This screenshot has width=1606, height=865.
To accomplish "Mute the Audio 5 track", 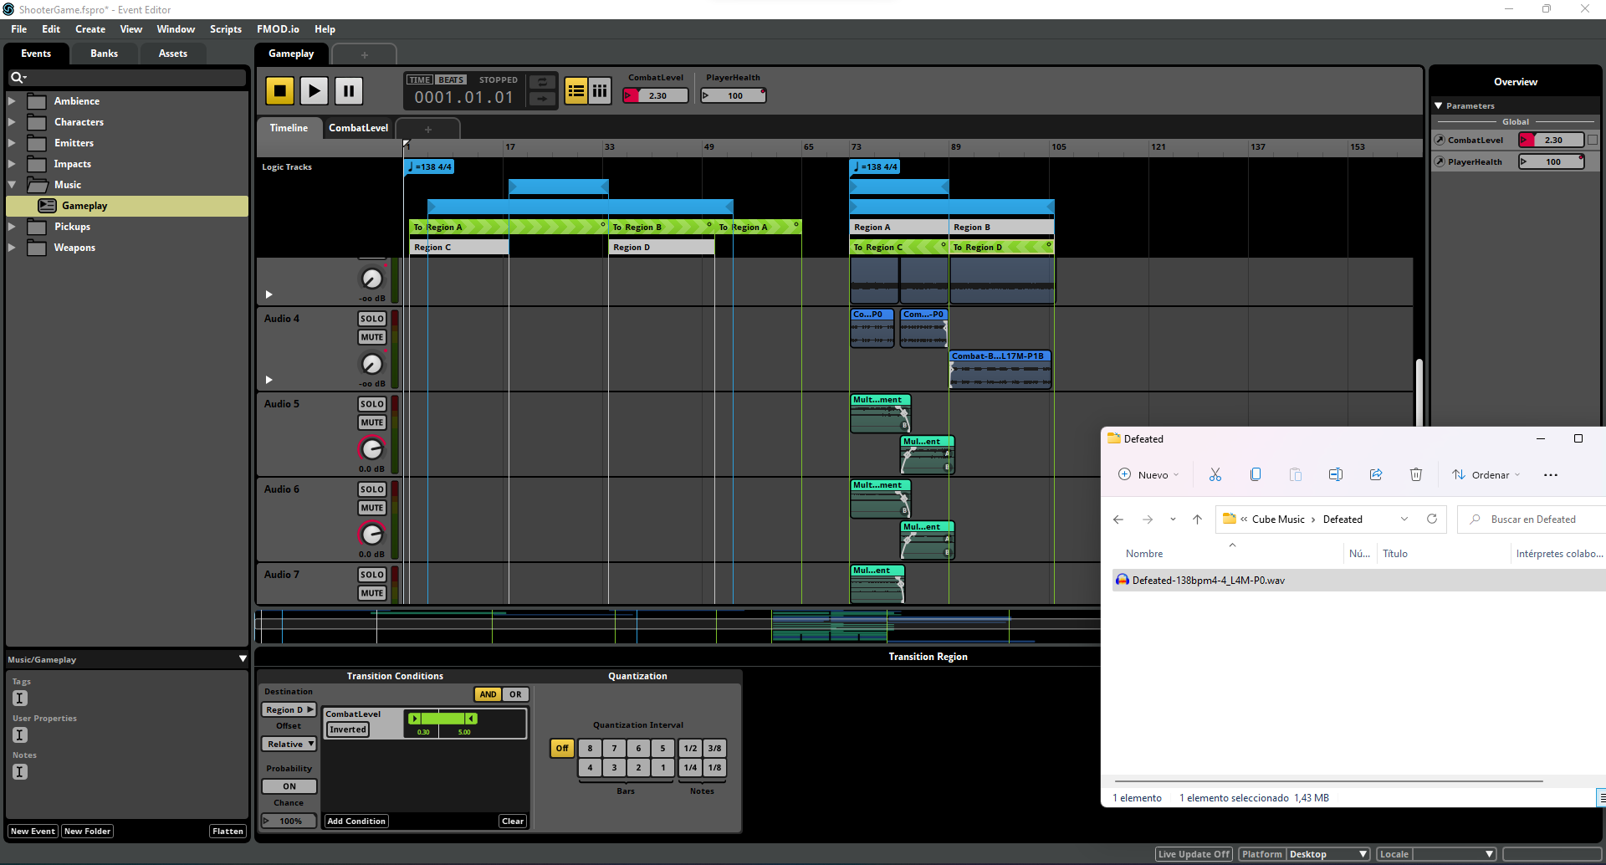I will tap(372, 422).
